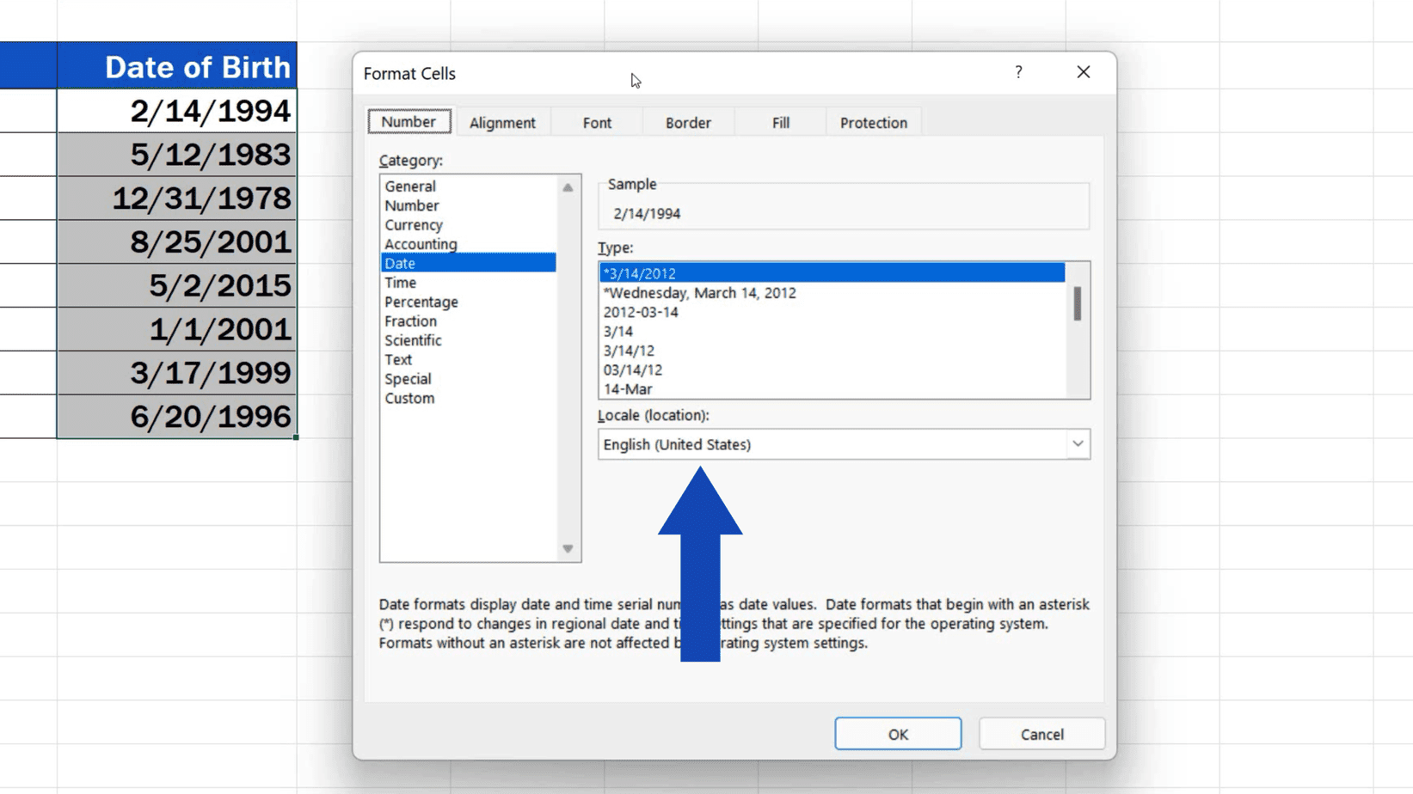Select the Wednesday, March 14, 2012 format
This screenshot has height=794, width=1413.
(701, 292)
